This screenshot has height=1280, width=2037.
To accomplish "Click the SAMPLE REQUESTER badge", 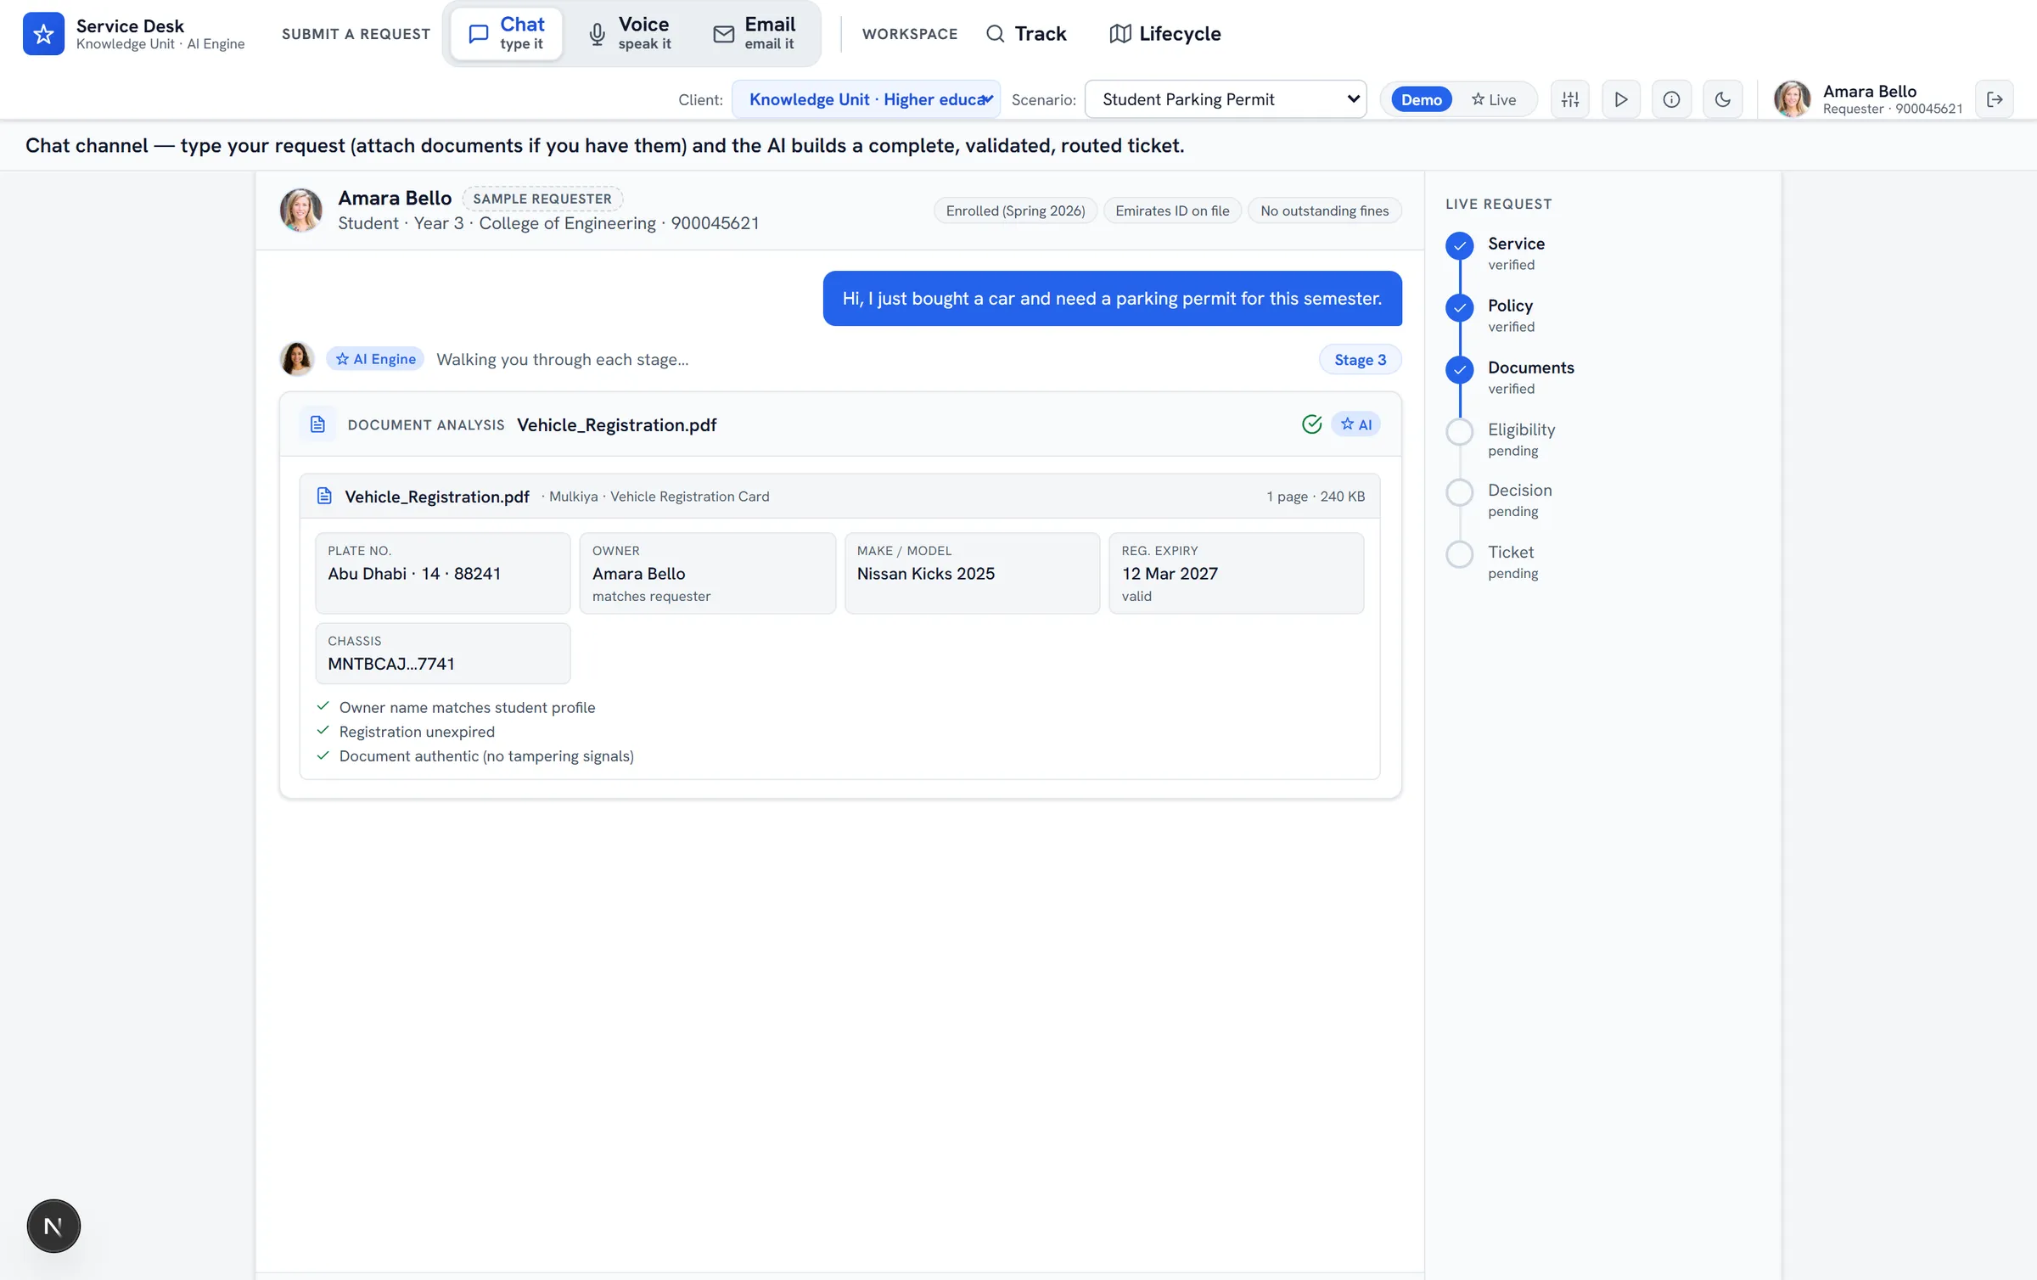I will click(542, 199).
